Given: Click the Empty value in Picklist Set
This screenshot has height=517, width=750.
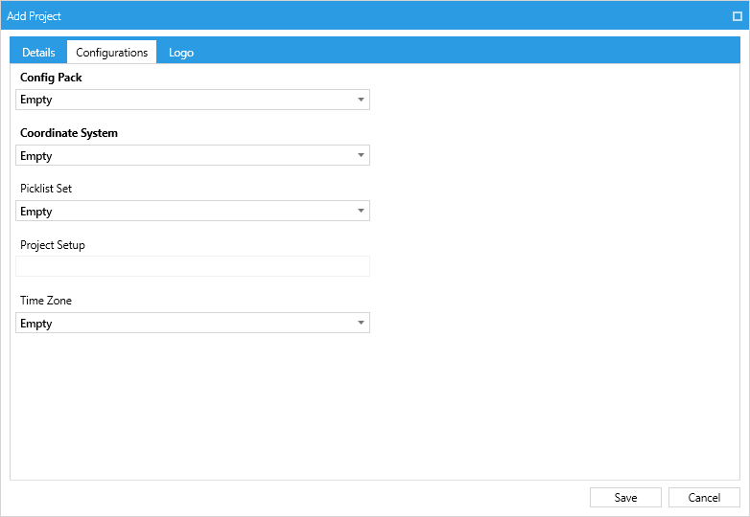Looking at the screenshot, I should point(36,211).
